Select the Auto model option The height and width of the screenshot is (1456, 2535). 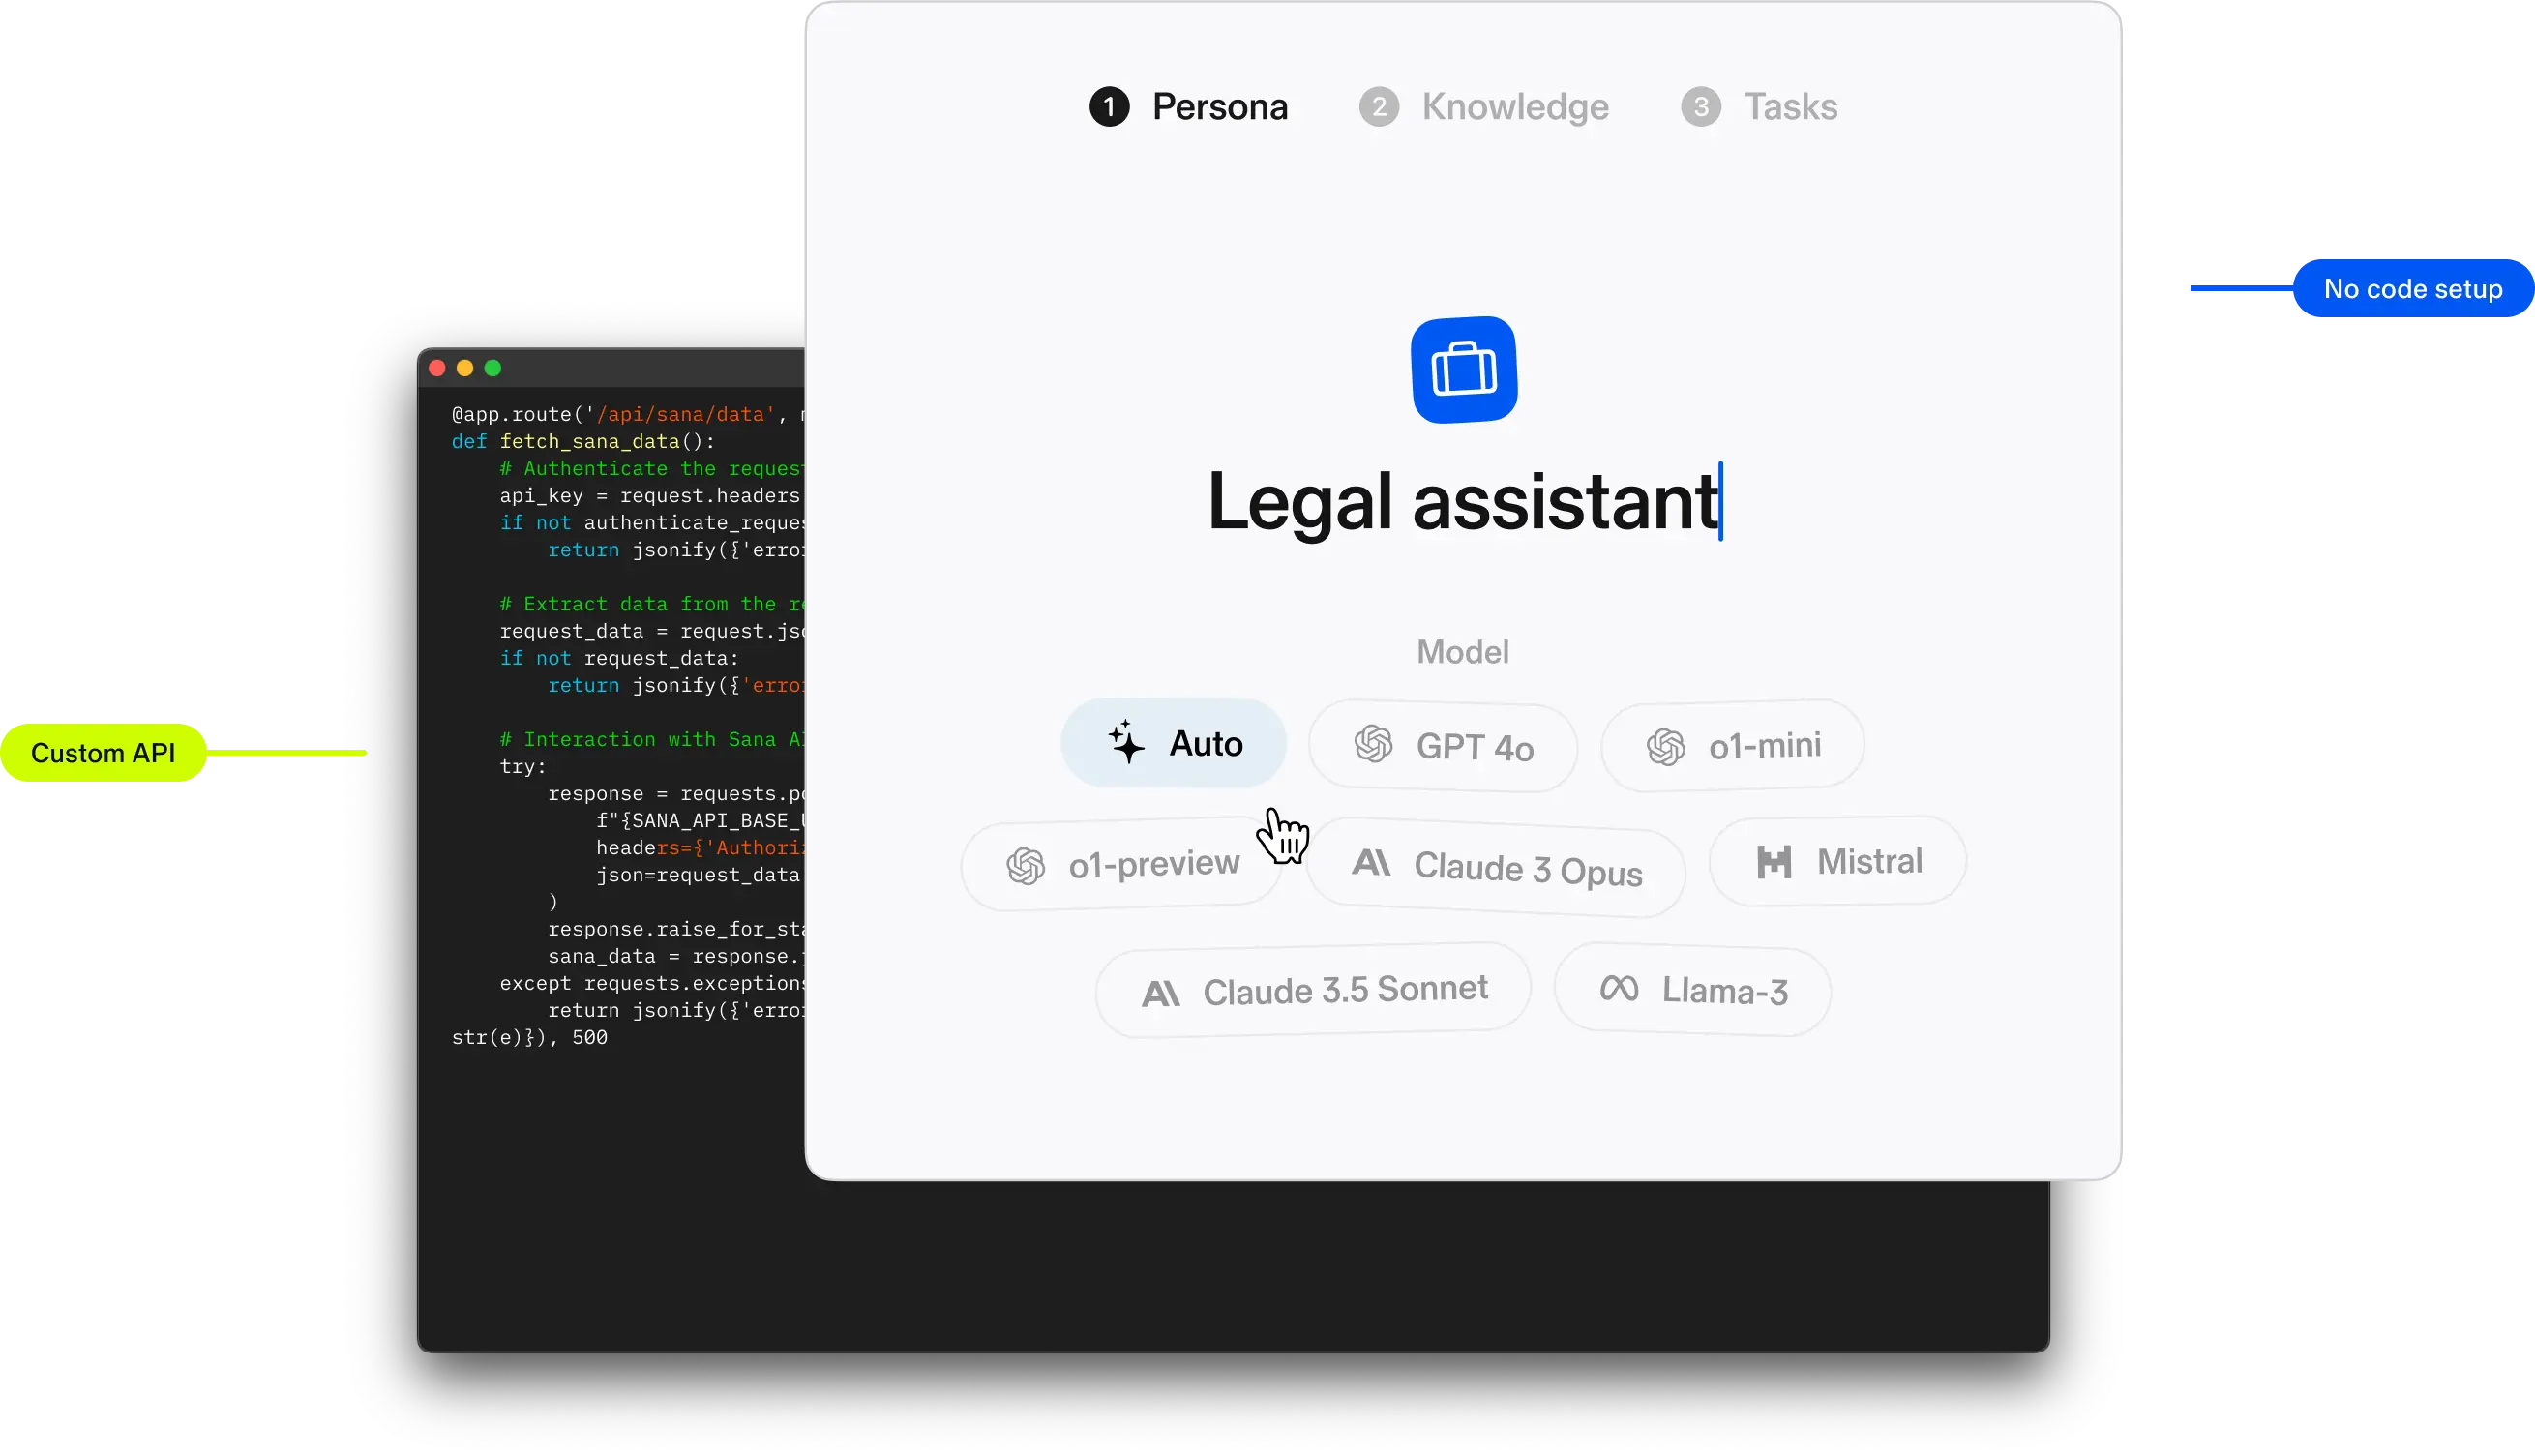[1176, 744]
